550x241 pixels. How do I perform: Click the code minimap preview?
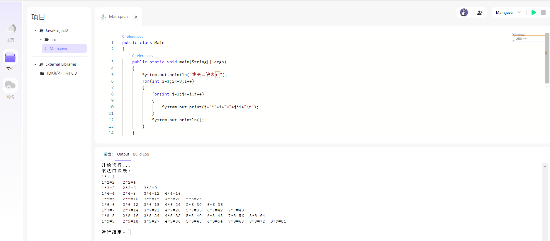click(528, 37)
